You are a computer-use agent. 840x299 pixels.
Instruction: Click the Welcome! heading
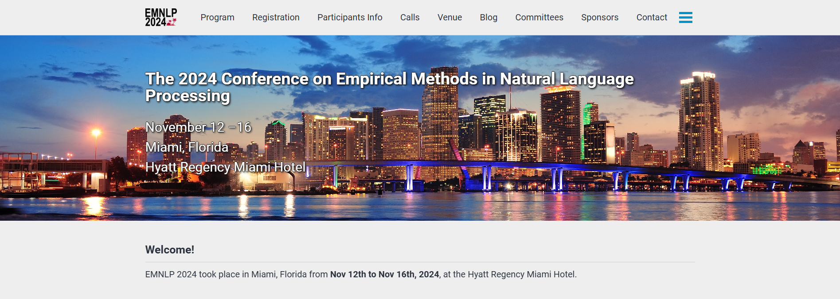coord(170,250)
